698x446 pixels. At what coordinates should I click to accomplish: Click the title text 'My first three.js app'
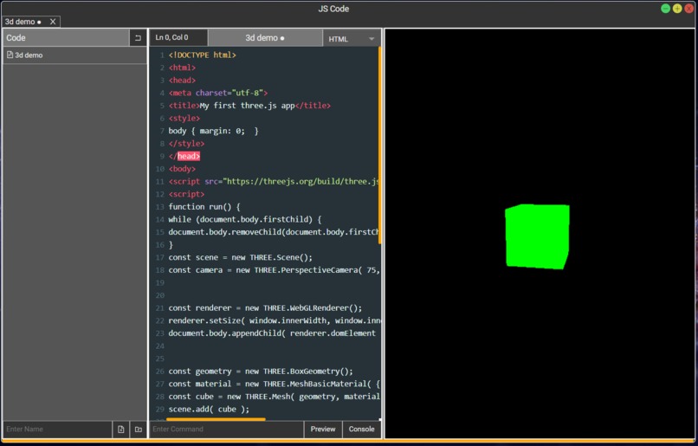click(247, 106)
